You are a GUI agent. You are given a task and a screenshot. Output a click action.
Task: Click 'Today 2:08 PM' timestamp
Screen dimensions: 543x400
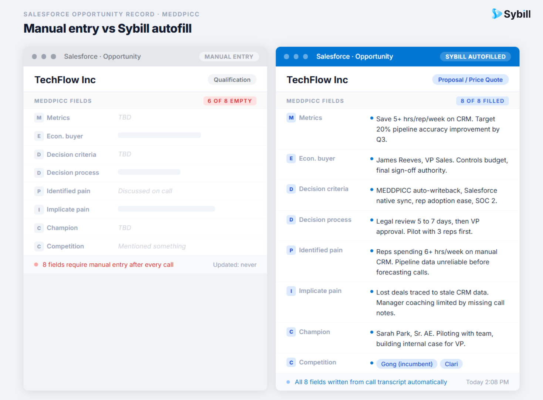(x=487, y=382)
